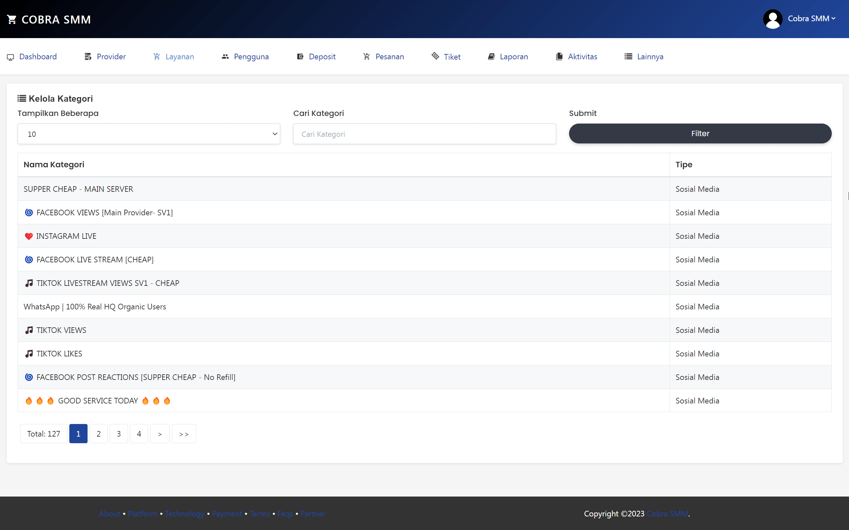
Task: Open the Tampilkan Beberapa quantity dropdown
Action: [x=148, y=133]
